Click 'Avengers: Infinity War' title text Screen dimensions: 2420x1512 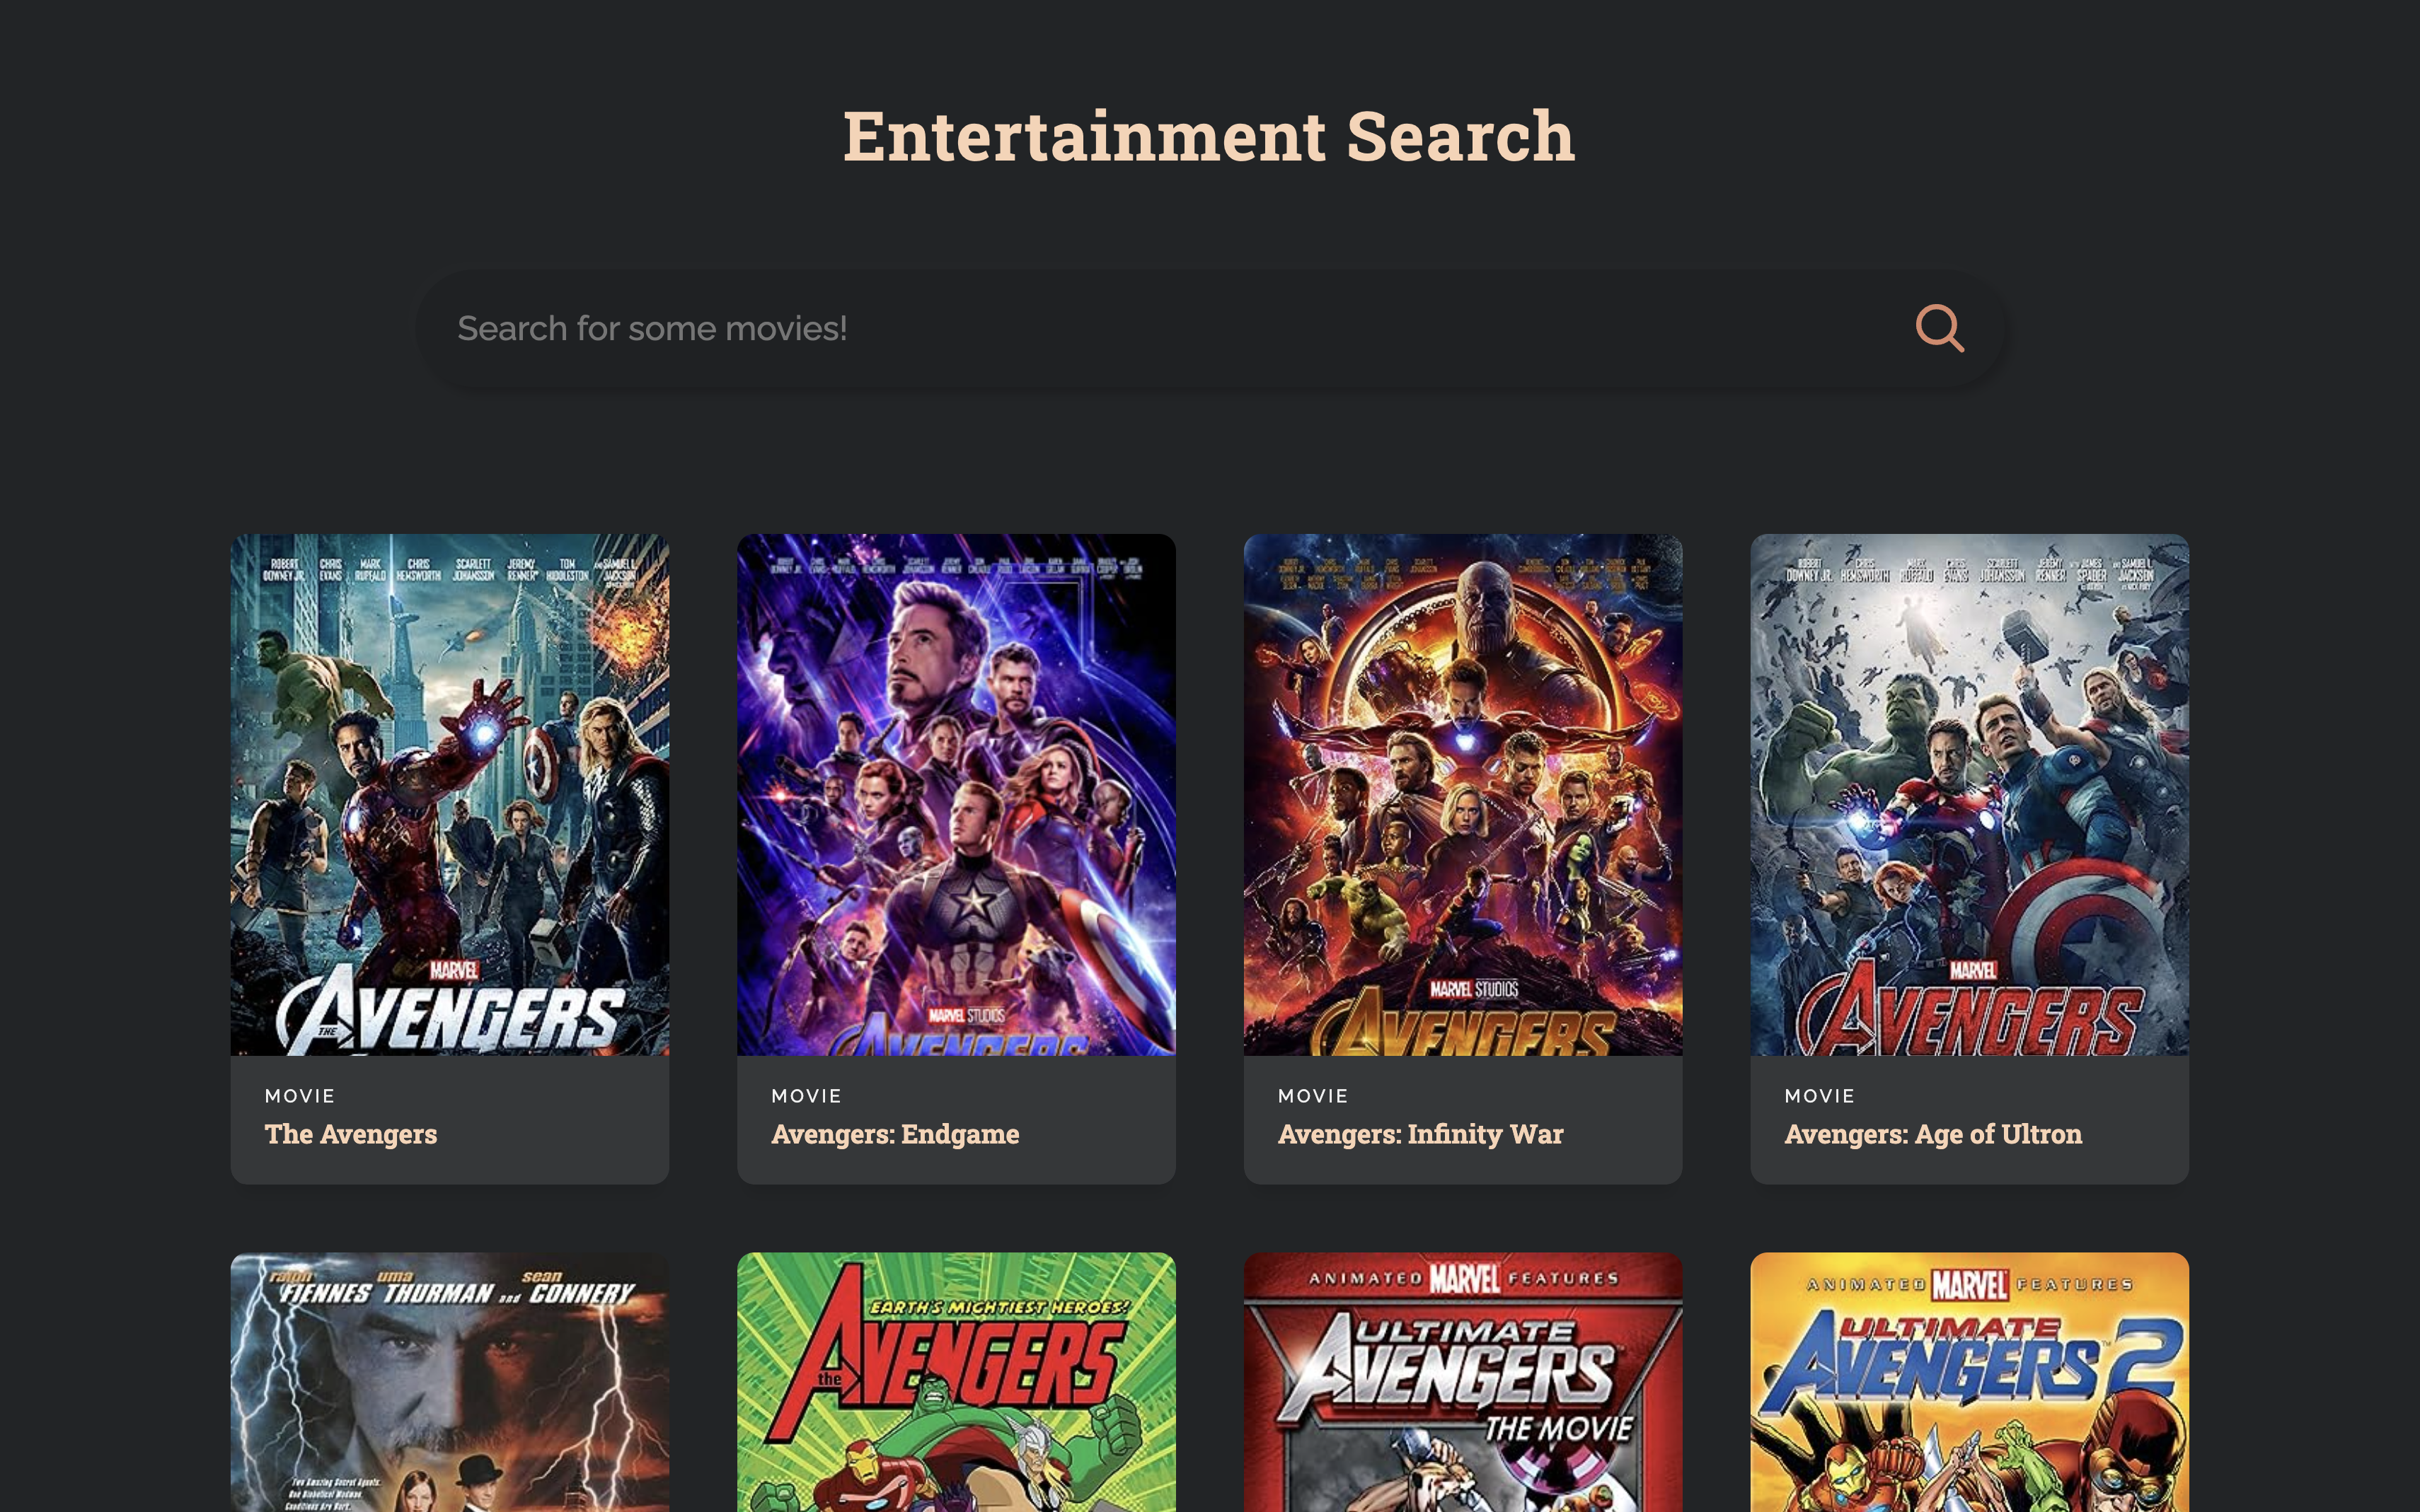(1419, 1134)
